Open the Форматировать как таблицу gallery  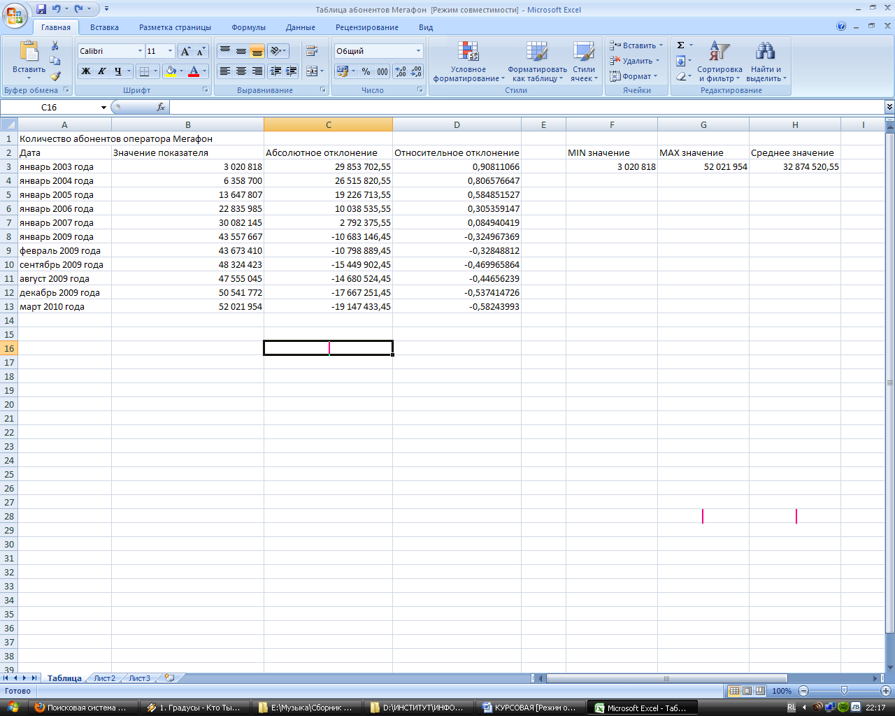(537, 62)
